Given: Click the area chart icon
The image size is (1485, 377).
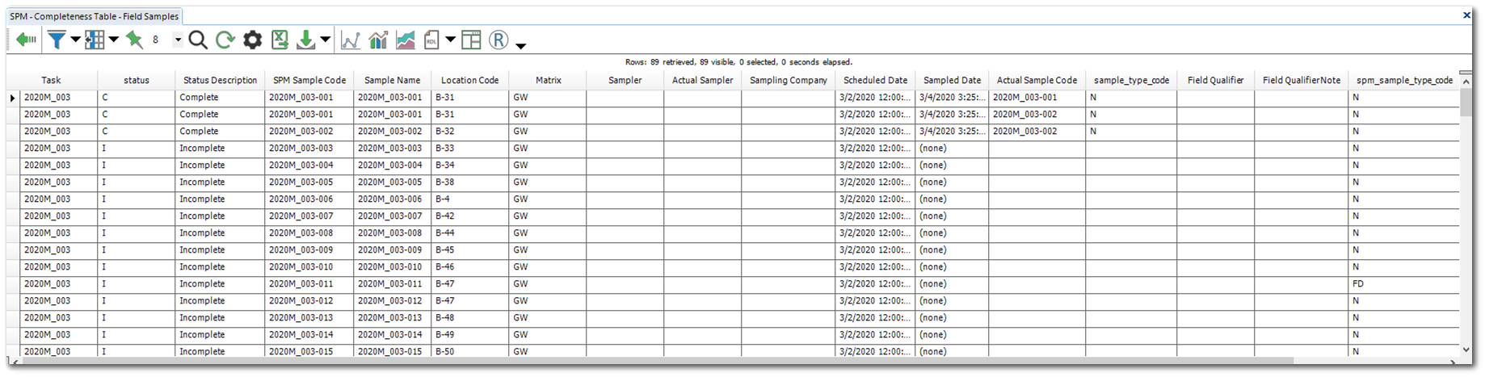Looking at the screenshot, I should (406, 40).
